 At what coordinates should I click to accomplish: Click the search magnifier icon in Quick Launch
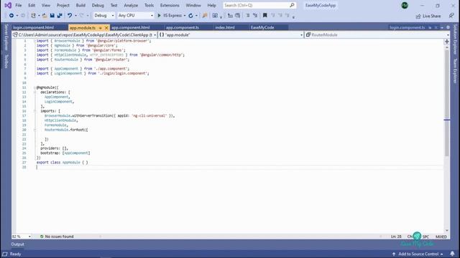coord(292,5)
